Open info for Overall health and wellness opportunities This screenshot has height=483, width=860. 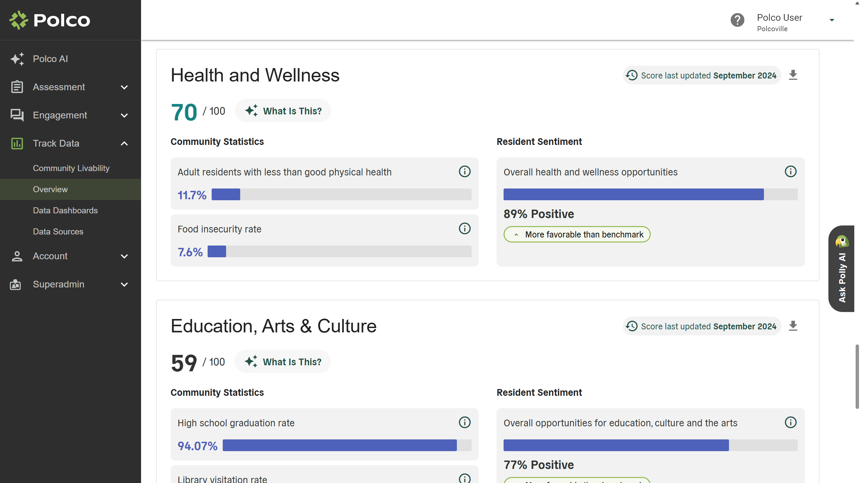coord(790,172)
